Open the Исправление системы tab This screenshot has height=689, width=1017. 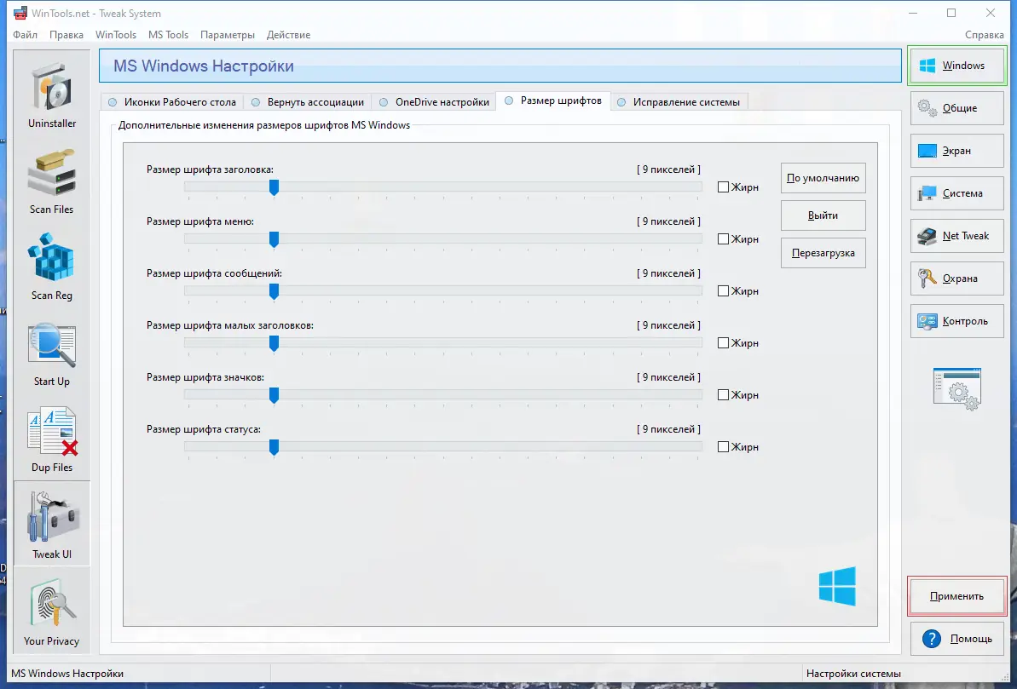pyautogui.click(x=680, y=100)
